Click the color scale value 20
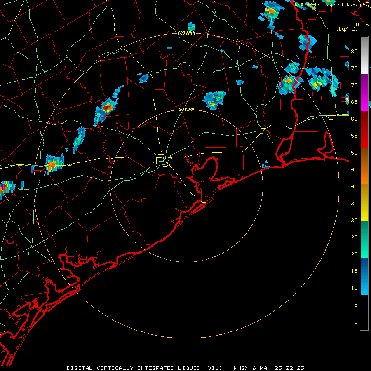371x371 pixels. pyautogui.click(x=354, y=254)
